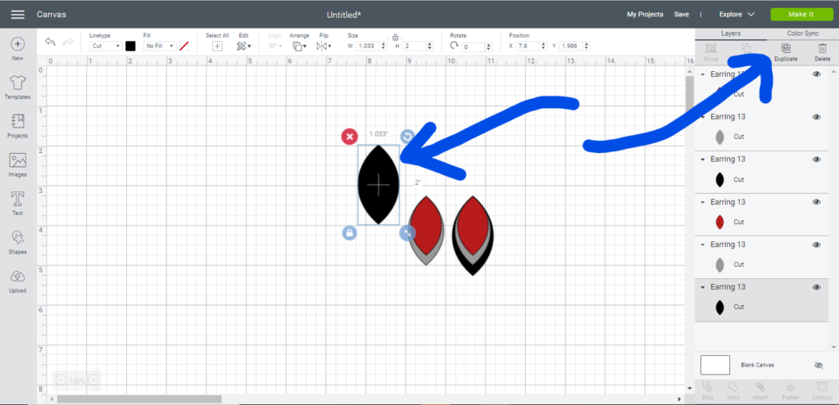Open the Shapes panel
Viewport: 839px width, 405px height.
[18, 242]
